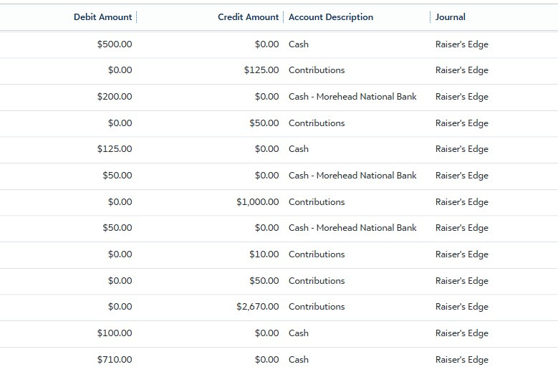The image size is (558, 372).
Task: Select the $200.00 Morehead National Bank row
Action: tap(279, 97)
